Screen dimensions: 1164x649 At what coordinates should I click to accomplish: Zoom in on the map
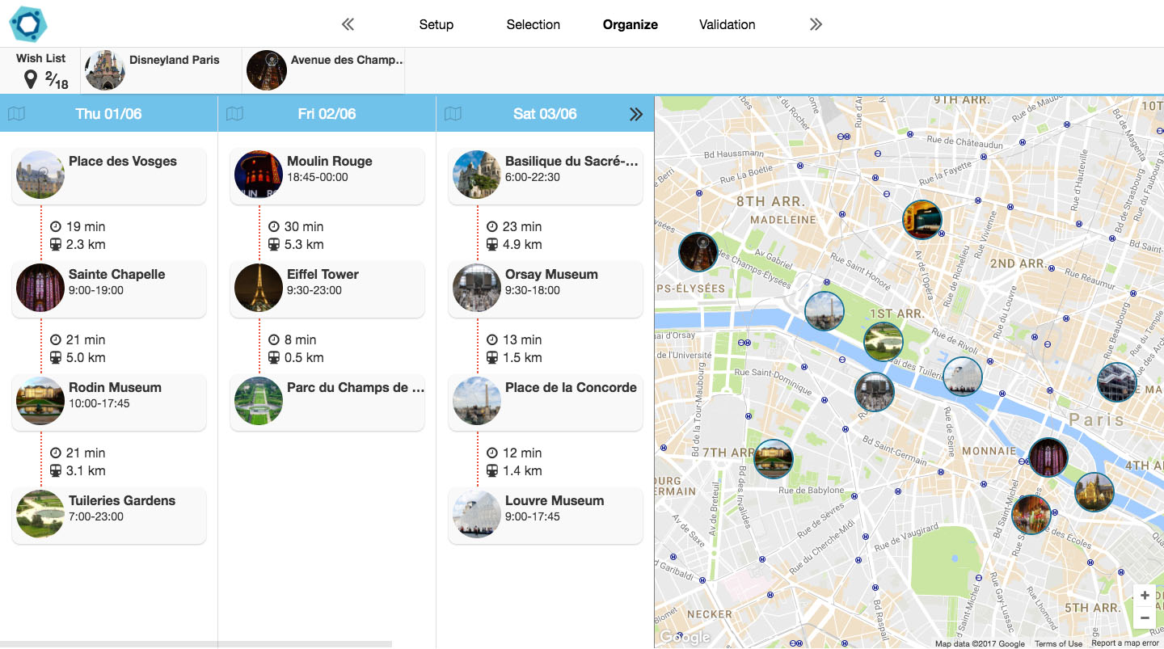tap(1145, 596)
